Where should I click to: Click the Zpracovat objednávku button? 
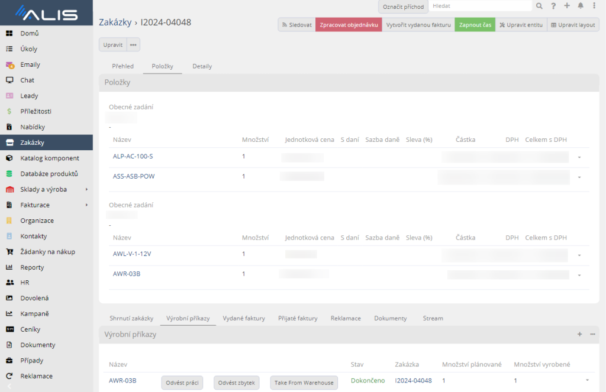(349, 25)
